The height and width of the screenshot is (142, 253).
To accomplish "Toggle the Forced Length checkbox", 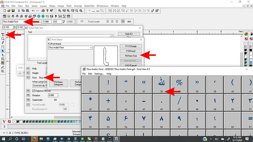I will tap(72, 105).
